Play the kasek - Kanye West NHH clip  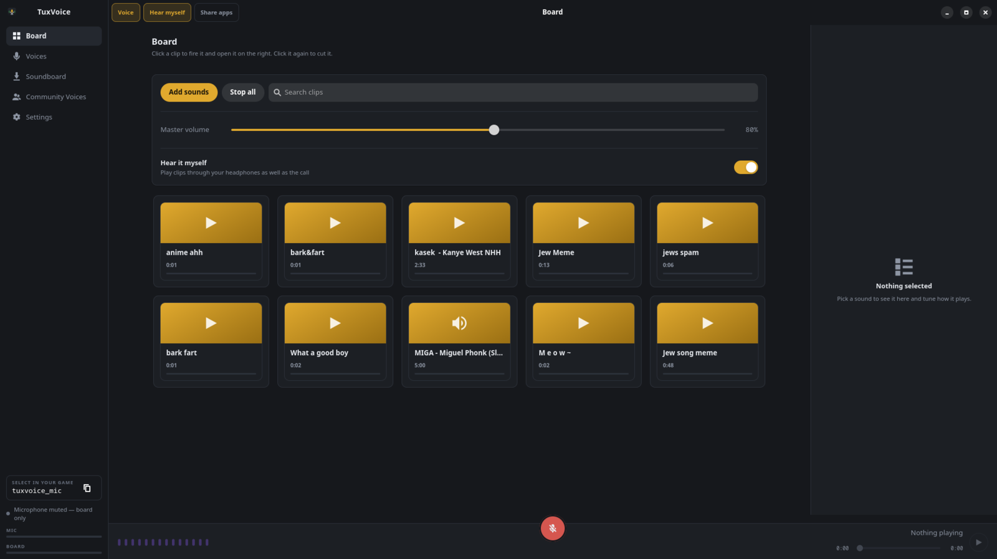coord(459,222)
